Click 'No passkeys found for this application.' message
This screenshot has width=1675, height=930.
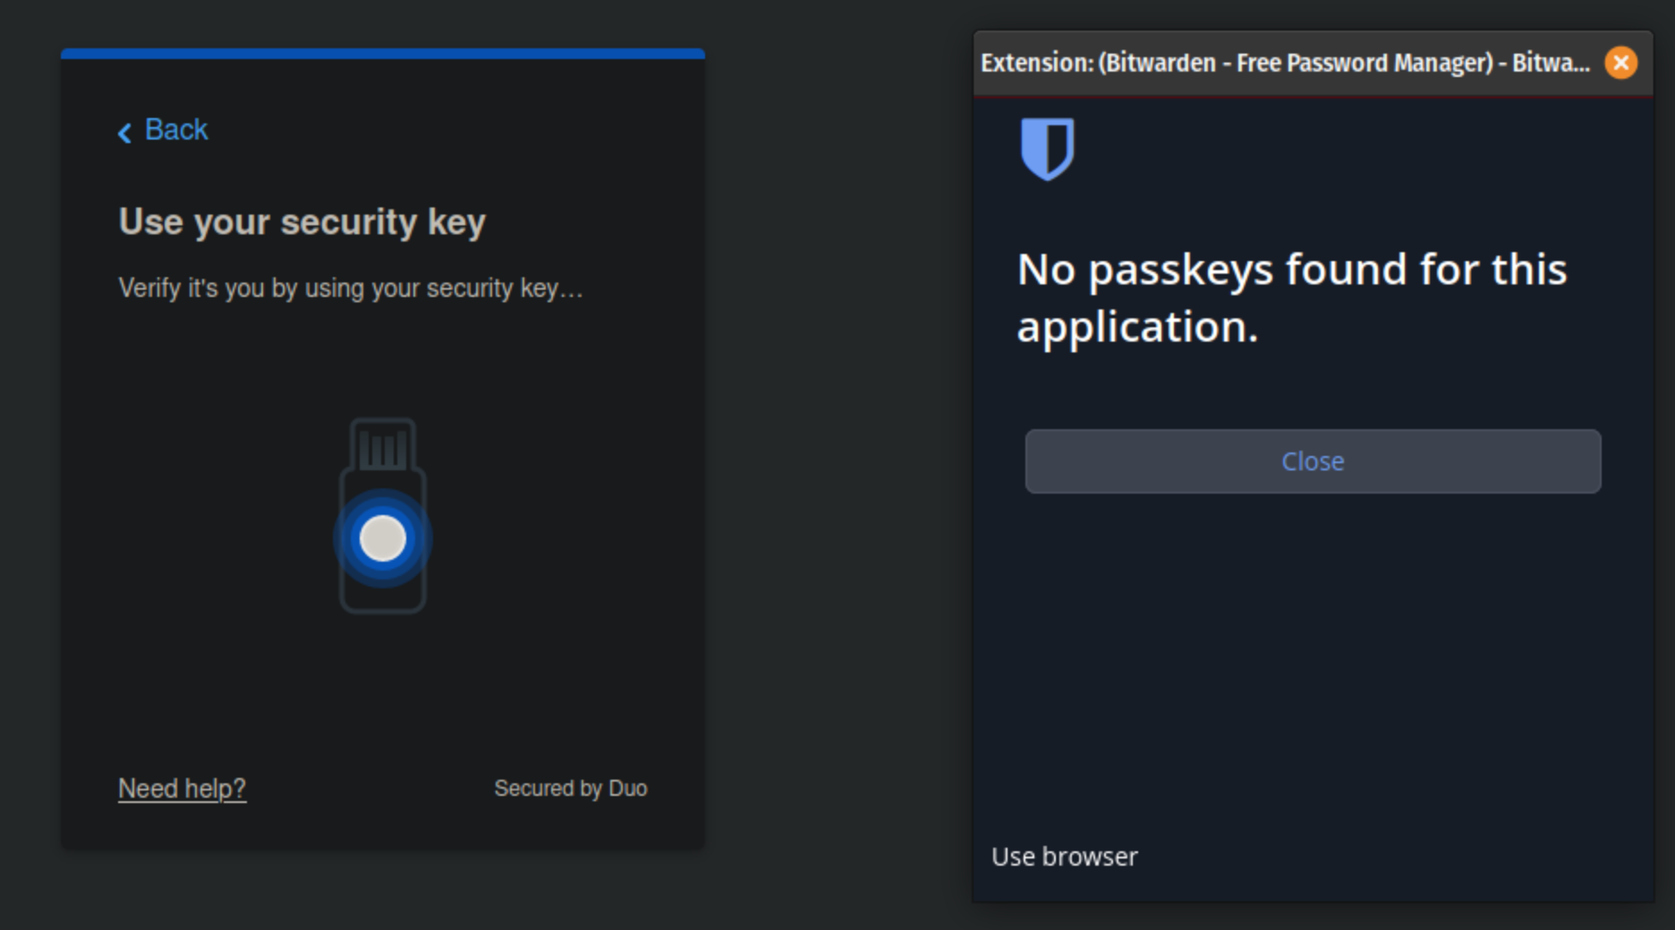[1292, 298]
